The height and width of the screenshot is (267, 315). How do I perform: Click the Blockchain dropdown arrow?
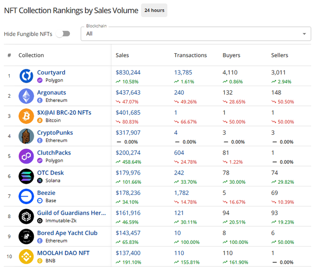(304, 34)
